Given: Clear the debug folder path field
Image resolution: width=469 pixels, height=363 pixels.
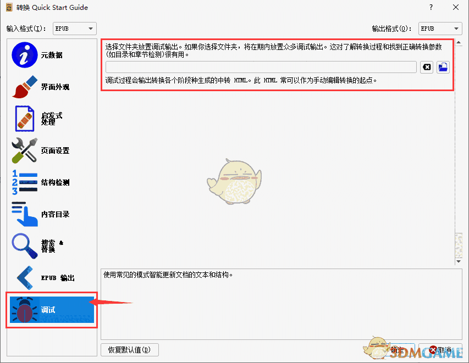Looking at the screenshot, I should [427, 68].
